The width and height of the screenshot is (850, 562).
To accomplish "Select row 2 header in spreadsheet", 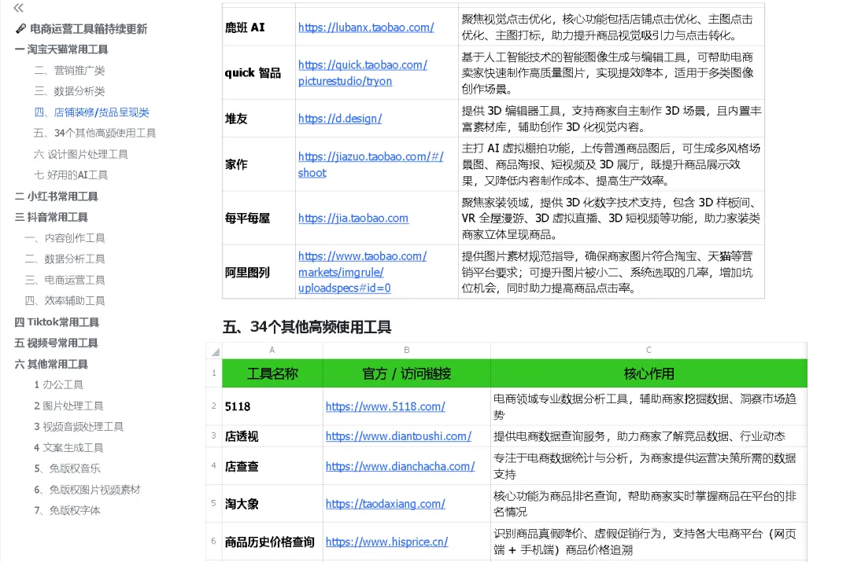I will [x=213, y=406].
